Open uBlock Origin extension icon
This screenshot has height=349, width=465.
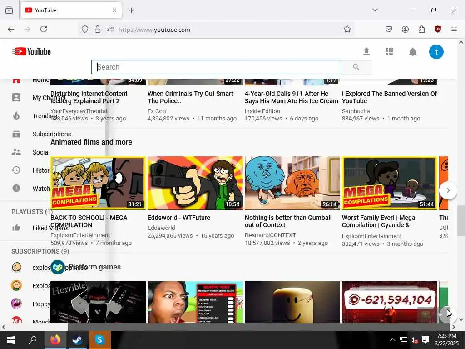click(437, 29)
